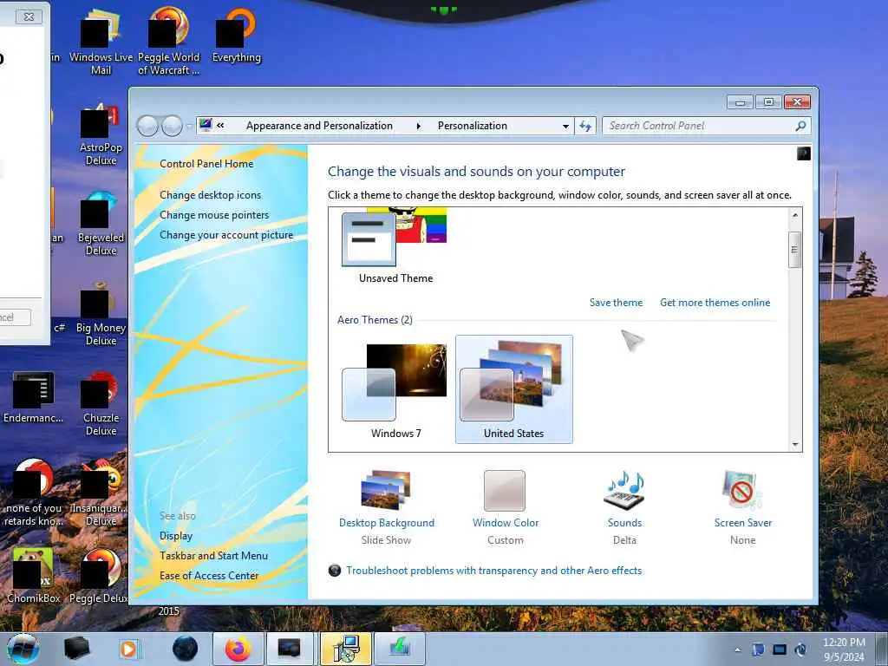Click the theme list scrollbar thumb
Viewport: 888px width, 666px height.
click(x=794, y=249)
